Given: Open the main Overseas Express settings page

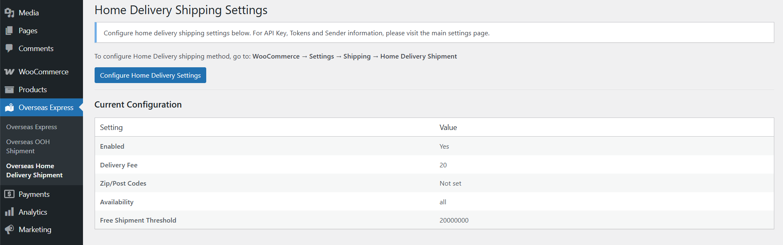Looking at the screenshot, I should 32,127.
